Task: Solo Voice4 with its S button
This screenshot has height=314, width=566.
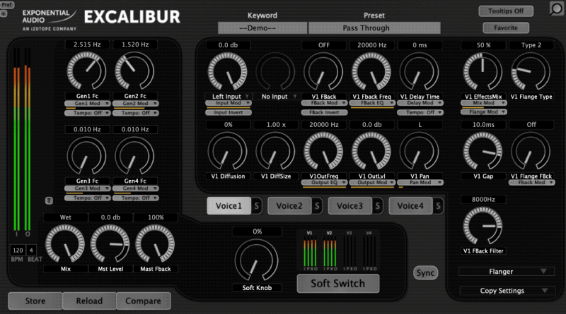Action: [x=439, y=206]
